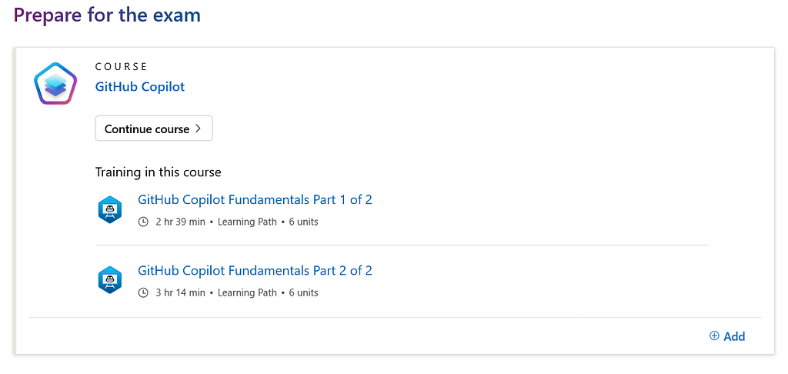Select the 2 hr 39 min duration text
The height and width of the screenshot is (374, 788).
click(180, 222)
